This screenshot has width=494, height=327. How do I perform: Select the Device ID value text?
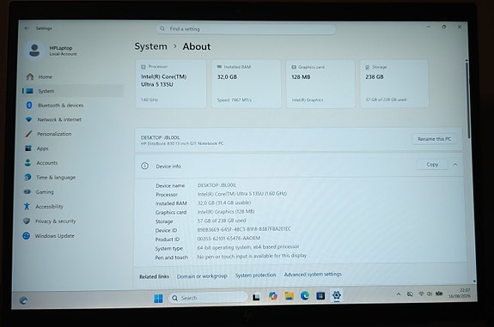(x=244, y=229)
